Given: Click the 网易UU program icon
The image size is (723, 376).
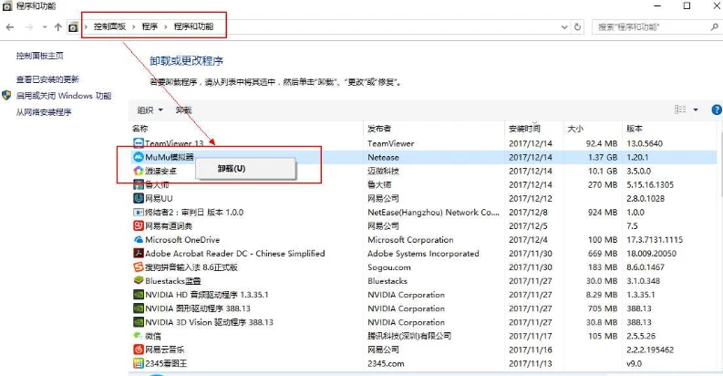Looking at the screenshot, I should [139, 198].
